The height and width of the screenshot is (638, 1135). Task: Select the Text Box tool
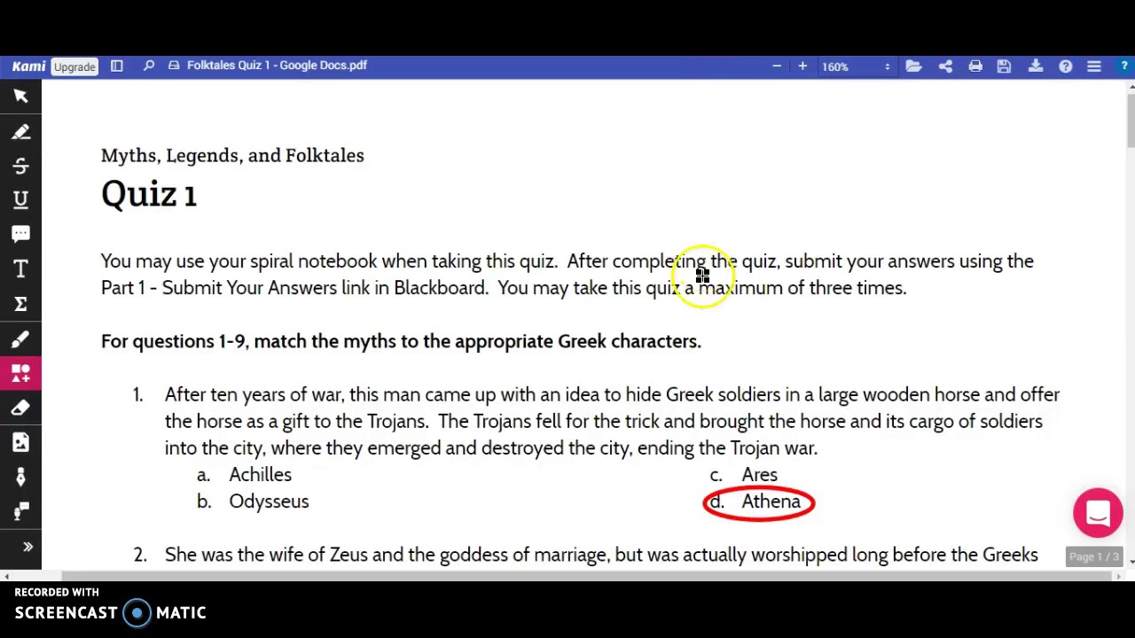click(20, 268)
